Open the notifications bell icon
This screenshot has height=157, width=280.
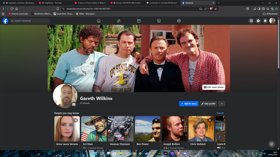point(265,21)
